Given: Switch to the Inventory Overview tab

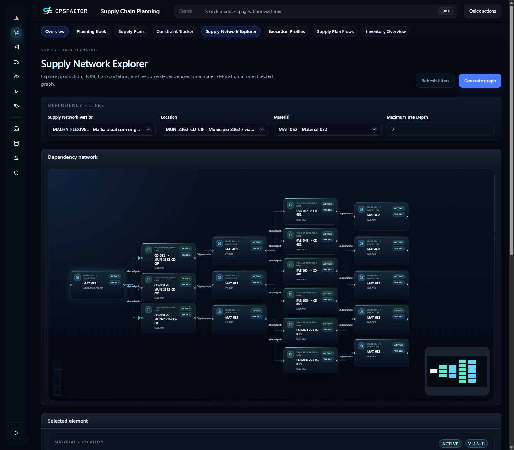Looking at the screenshot, I should [386, 32].
